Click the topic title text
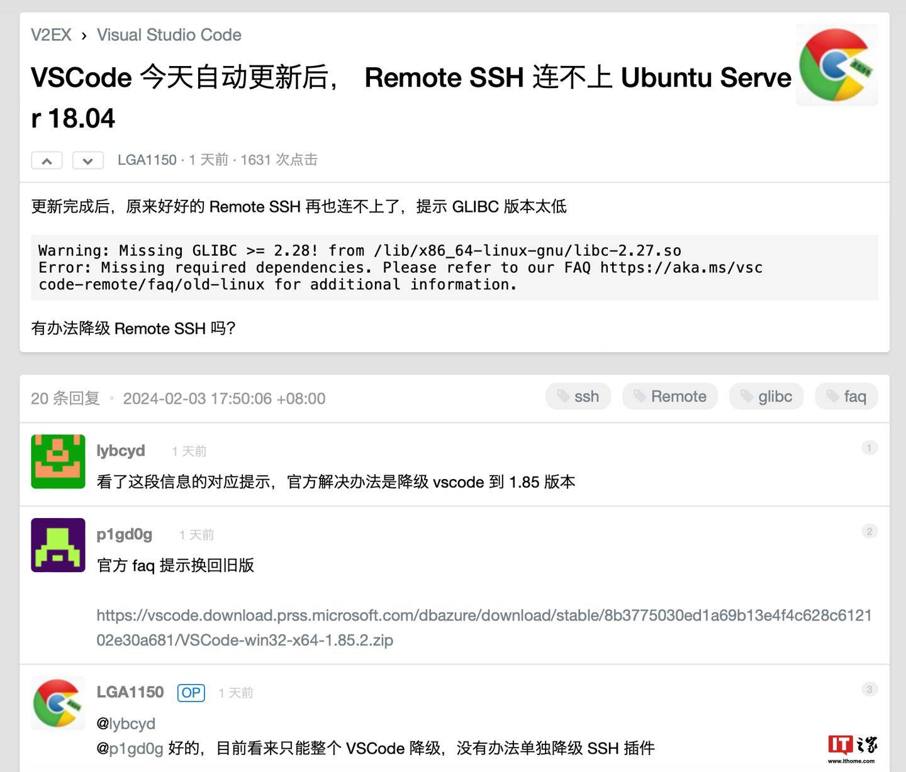Viewport: 906px width, 772px height. coord(411,97)
